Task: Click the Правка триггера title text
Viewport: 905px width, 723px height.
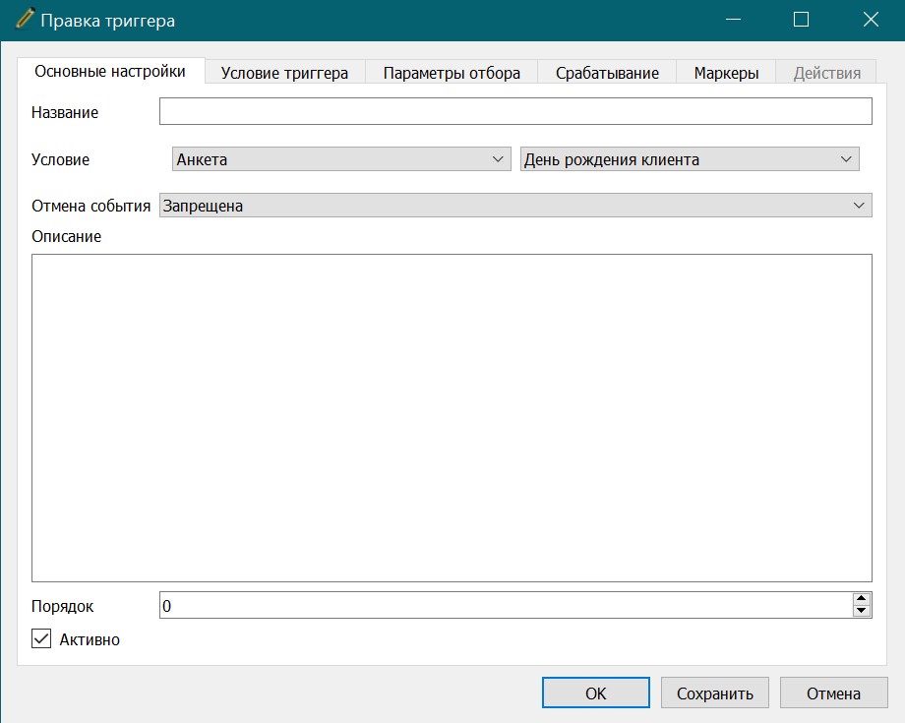Action: pos(108,21)
